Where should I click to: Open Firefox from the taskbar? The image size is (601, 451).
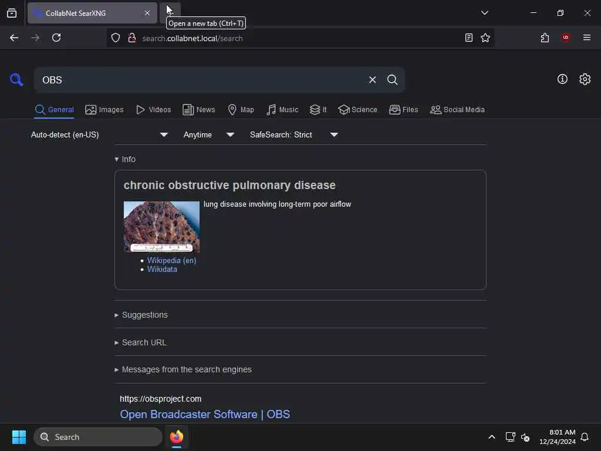pos(177,437)
